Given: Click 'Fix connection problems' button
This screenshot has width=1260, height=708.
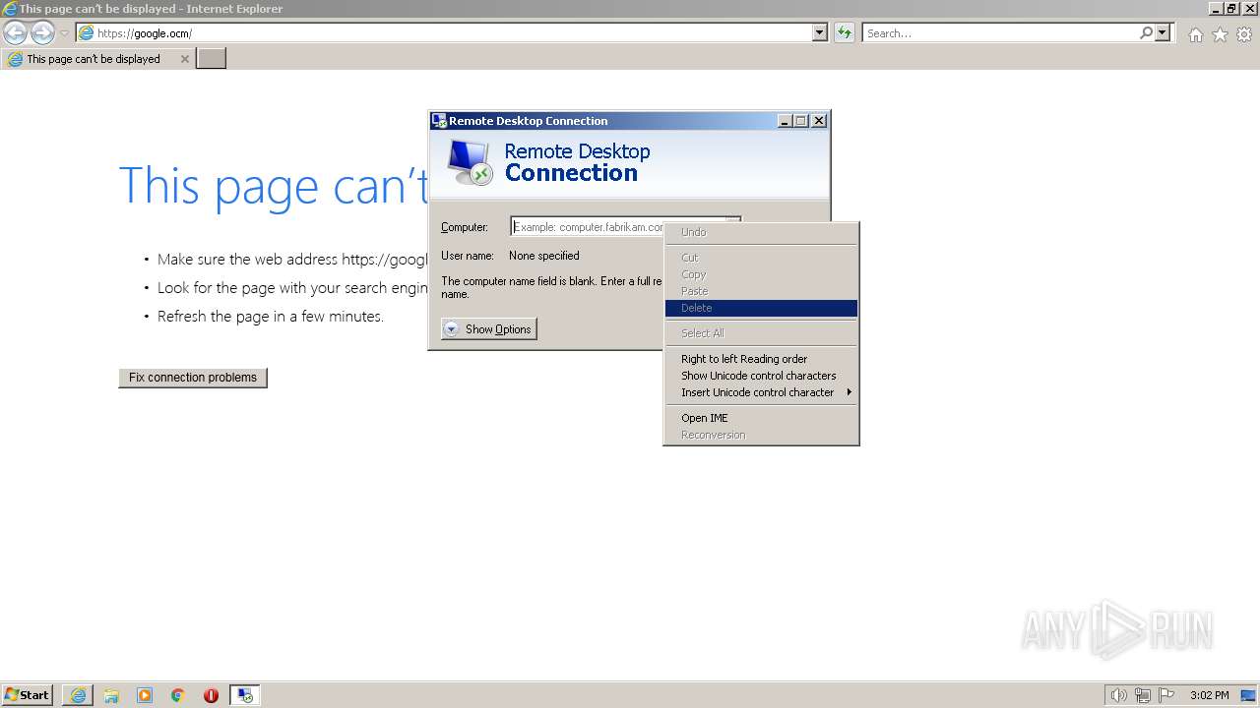Looking at the screenshot, I should coord(193,378).
